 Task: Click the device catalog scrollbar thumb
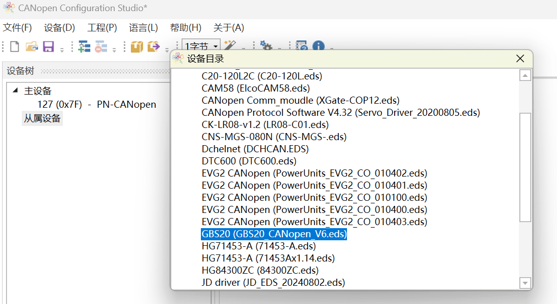525,167
